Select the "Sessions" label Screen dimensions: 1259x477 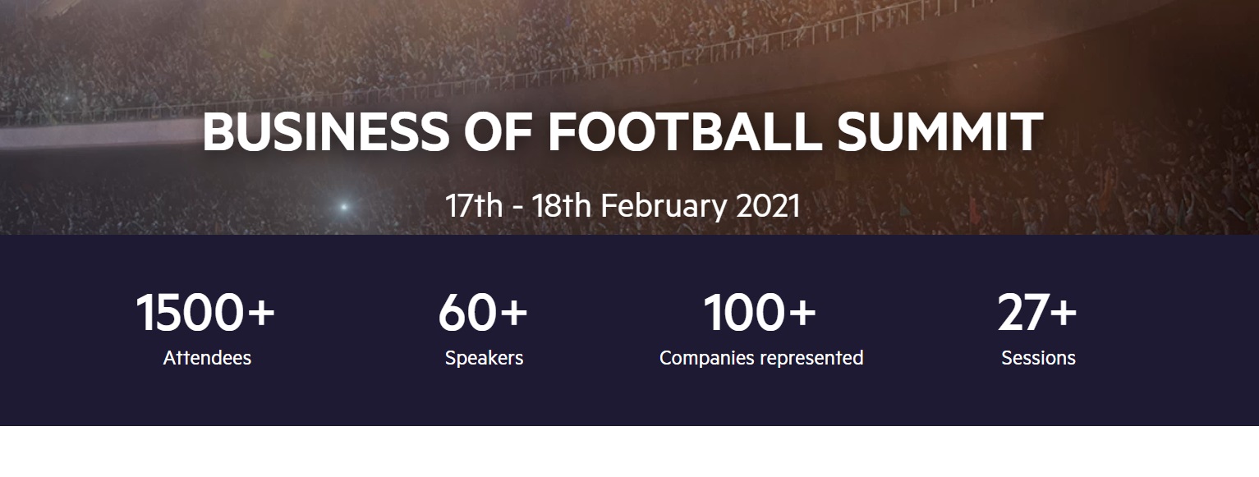1038,358
